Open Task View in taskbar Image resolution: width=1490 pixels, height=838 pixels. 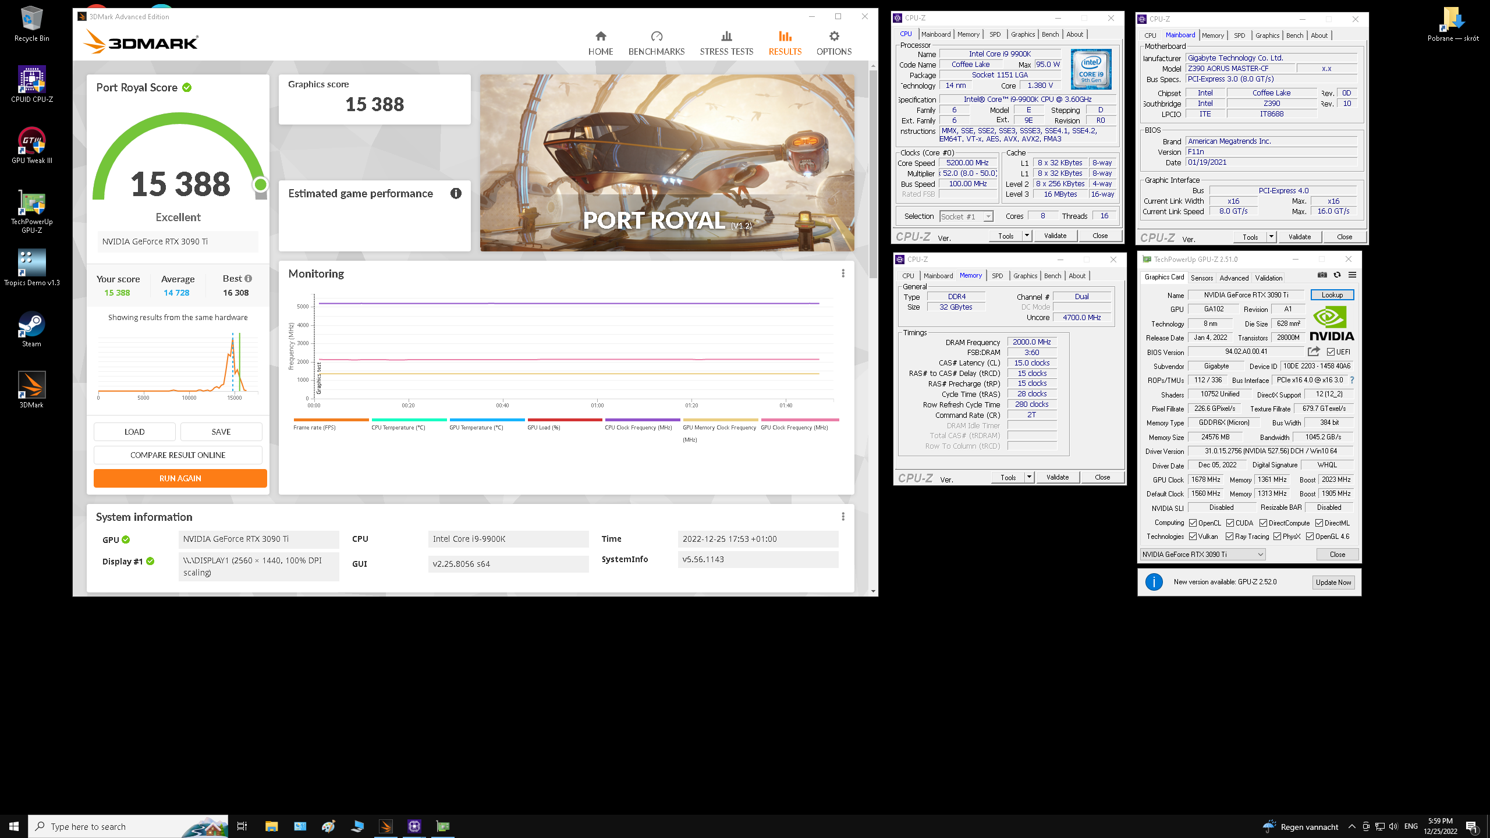click(x=242, y=826)
